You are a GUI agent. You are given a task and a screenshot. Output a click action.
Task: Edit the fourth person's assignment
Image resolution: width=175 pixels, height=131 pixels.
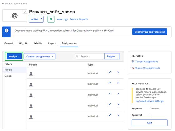pyautogui.click(x=110, y=104)
